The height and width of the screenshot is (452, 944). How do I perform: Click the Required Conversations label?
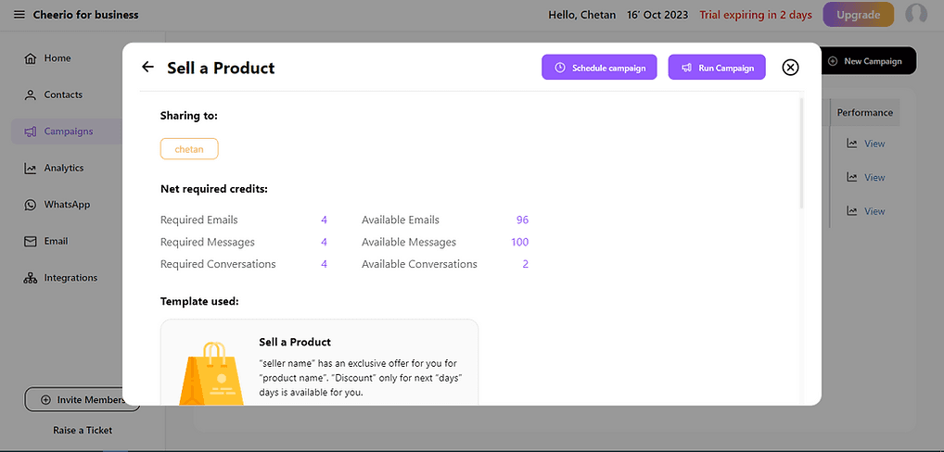click(218, 264)
